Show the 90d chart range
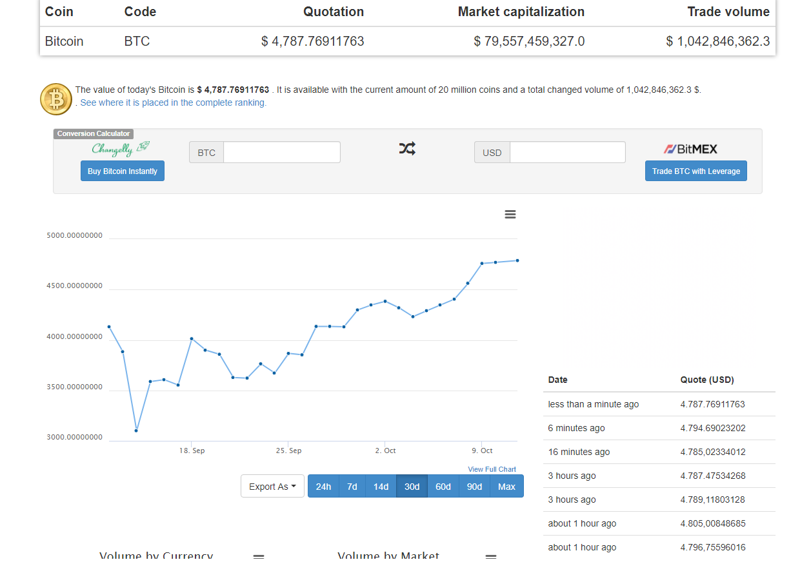 tap(475, 487)
